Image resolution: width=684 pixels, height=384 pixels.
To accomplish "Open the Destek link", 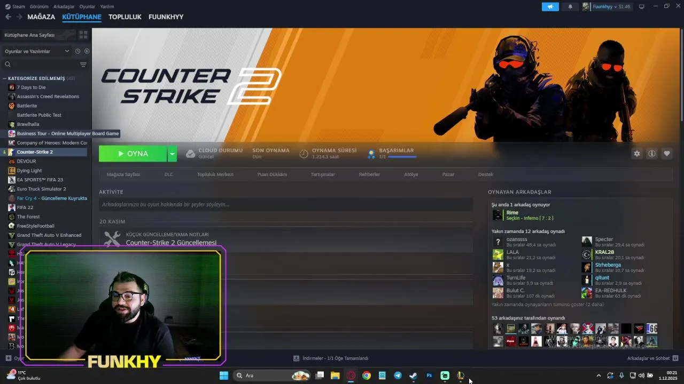I will pyautogui.click(x=485, y=174).
